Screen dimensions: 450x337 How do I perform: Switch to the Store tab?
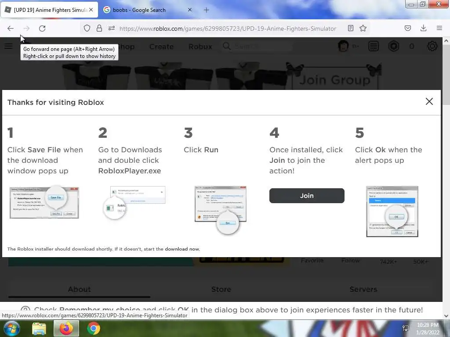(x=221, y=290)
